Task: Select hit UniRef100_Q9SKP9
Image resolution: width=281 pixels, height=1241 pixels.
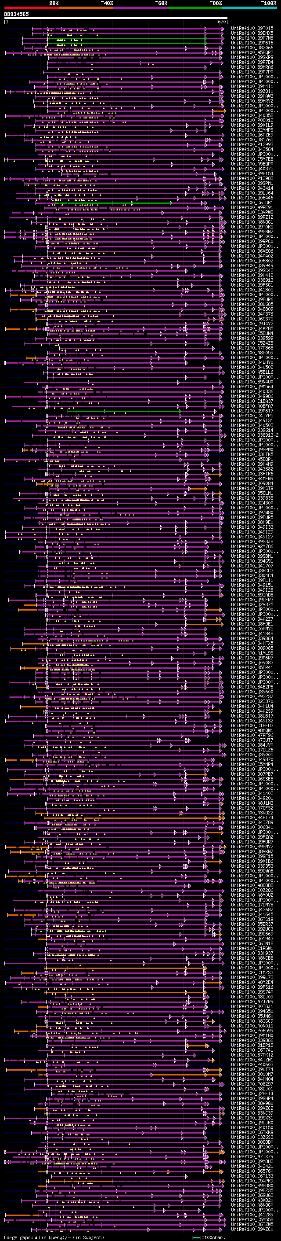Action: click(252, 57)
